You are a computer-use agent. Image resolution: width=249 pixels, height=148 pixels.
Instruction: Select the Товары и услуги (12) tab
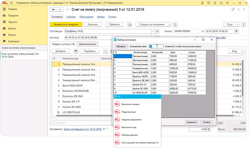(63, 44)
